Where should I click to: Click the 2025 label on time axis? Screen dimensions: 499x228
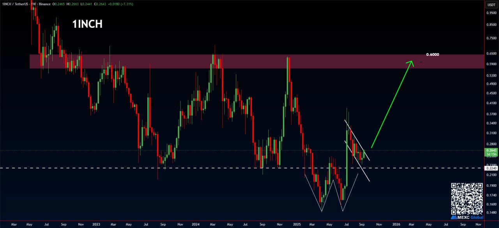click(x=297, y=225)
